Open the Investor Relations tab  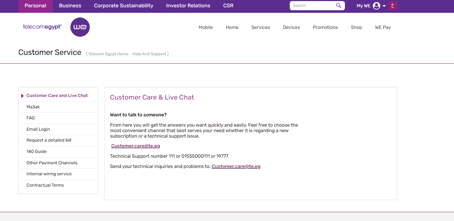point(188,6)
